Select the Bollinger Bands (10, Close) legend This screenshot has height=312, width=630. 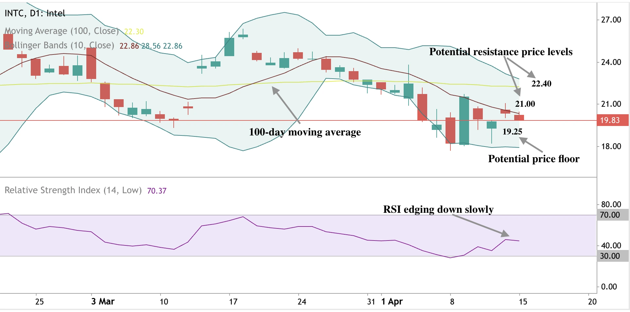(x=59, y=45)
